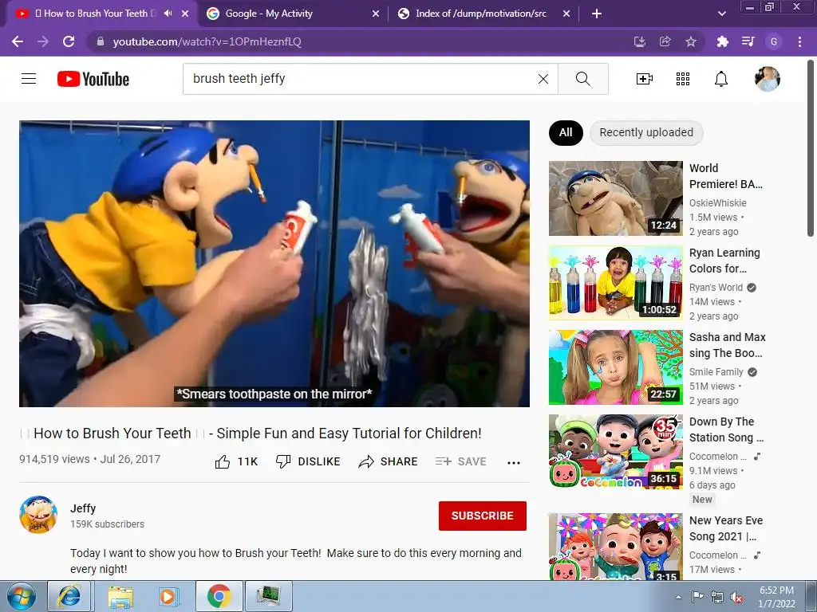Open the Windows Start button
817x612 pixels.
[x=22, y=596]
